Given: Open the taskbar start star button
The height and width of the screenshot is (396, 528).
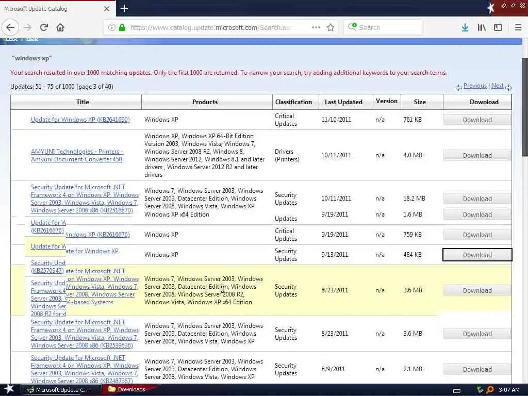Looking at the screenshot, I should 8,389.
